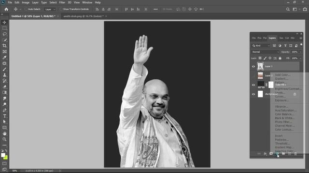Viewport: 309px width, 173px height.
Task: Click the green background color swatch
Action: tap(6, 158)
